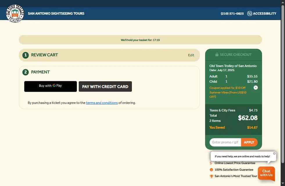This screenshot has width=285, height=186.
Task: Click the scrollbar down arrow
Action: click(x=283, y=183)
